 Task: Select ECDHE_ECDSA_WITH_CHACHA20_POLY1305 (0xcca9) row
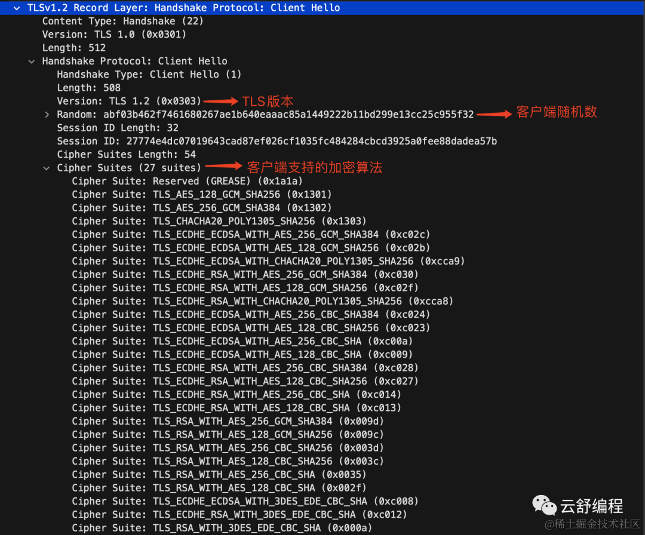pyautogui.click(x=268, y=261)
